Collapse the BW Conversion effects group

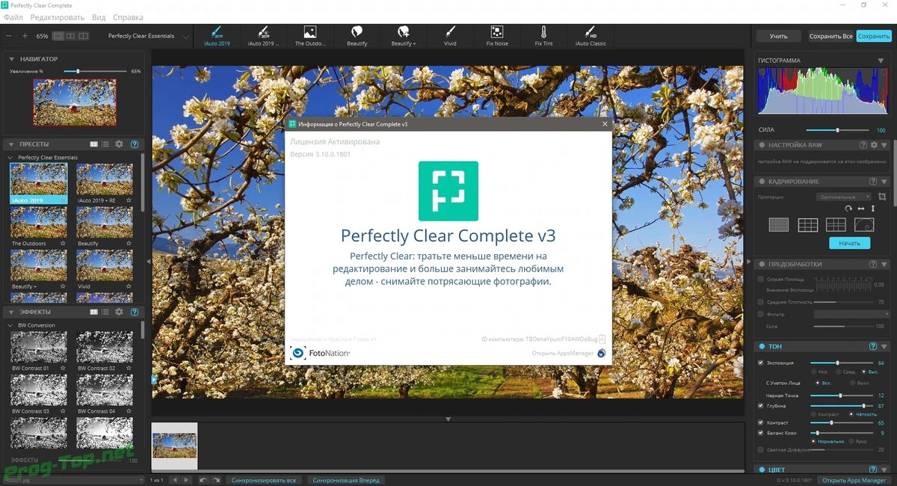(10, 325)
